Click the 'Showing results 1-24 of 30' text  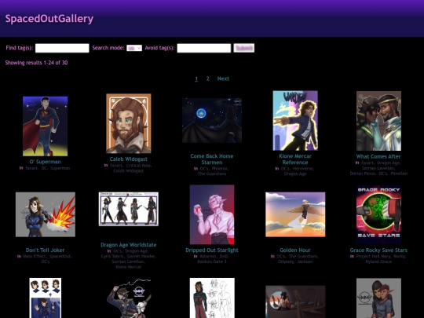36,63
